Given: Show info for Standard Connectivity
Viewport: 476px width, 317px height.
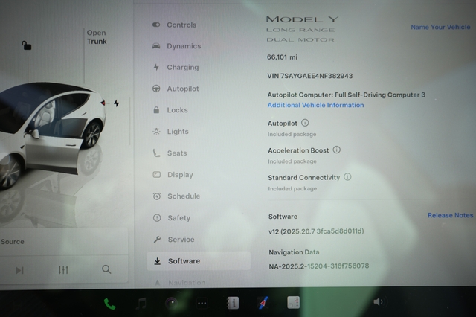Looking at the screenshot, I should [x=347, y=176].
